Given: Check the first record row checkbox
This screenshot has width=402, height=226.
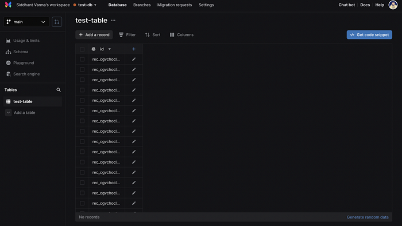Looking at the screenshot, I should click(x=82, y=60).
